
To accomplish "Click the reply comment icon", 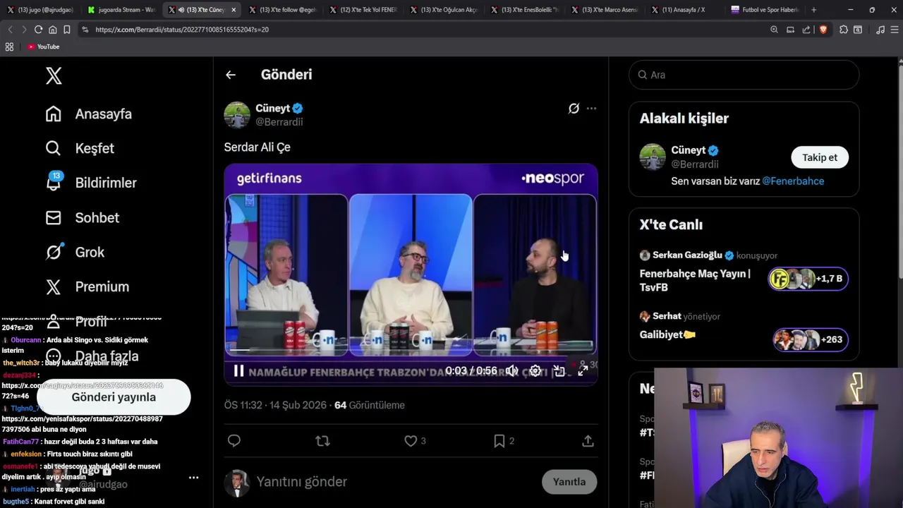I will (234, 441).
